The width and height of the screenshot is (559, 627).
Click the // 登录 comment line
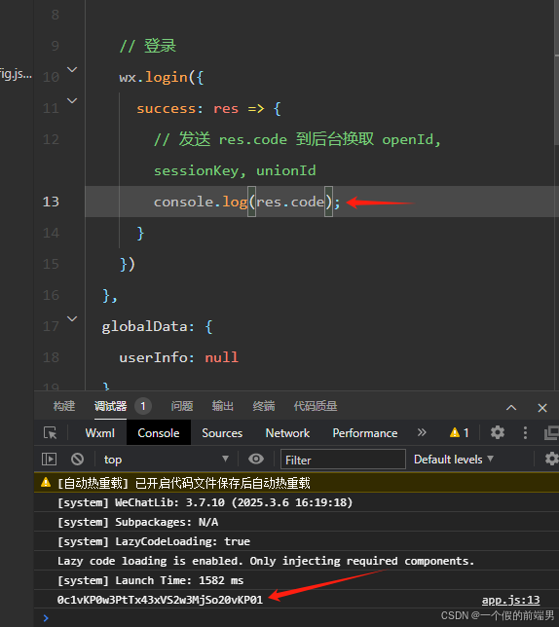[x=148, y=46]
